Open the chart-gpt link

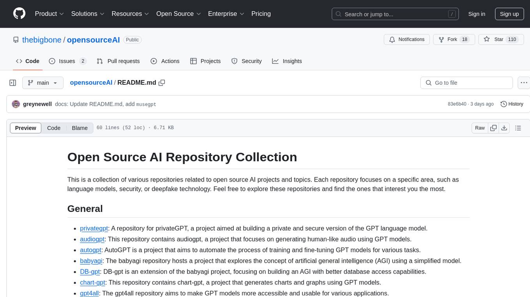click(x=93, y=283)
